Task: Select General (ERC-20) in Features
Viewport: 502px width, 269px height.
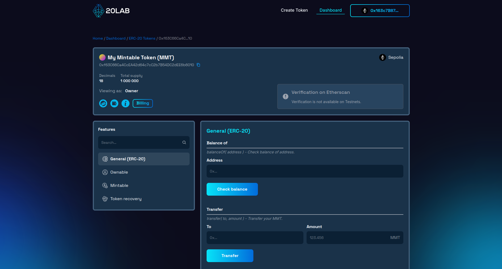Action: [144, 159]
